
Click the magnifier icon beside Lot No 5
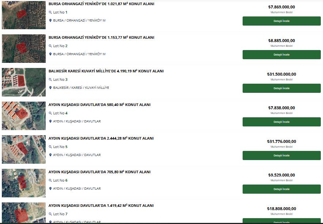50,147
